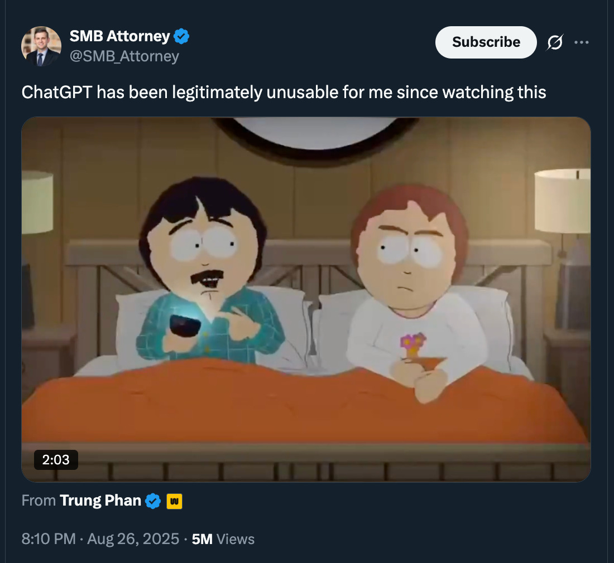Open the three-dot more options menu

582,42
